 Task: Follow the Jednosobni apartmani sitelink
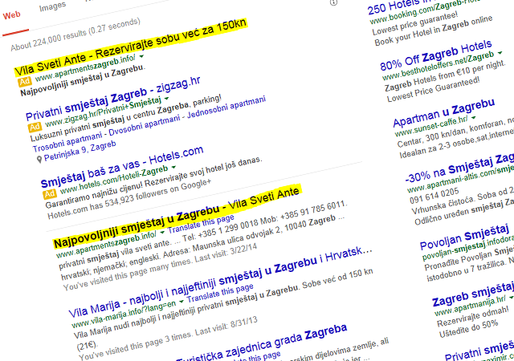tap(226, 106)
